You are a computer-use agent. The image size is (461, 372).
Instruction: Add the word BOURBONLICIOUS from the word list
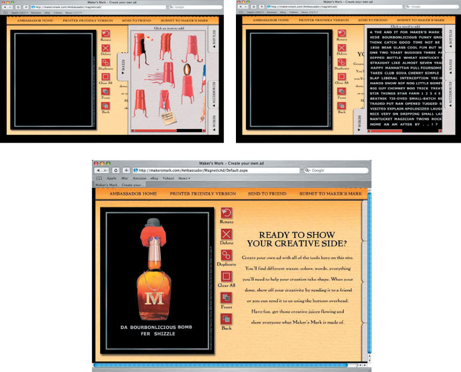[399, 38]
